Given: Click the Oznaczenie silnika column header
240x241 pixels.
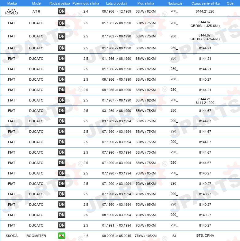Looking at the screenshot, I should pos(205,3).
